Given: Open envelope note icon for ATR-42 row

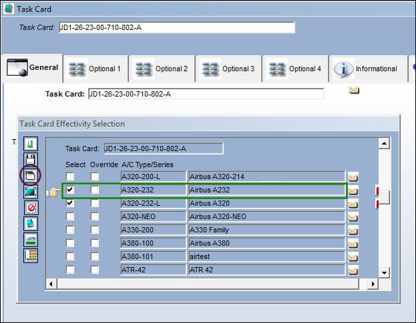Looking at the screenshot, I should tap(353, 270).
